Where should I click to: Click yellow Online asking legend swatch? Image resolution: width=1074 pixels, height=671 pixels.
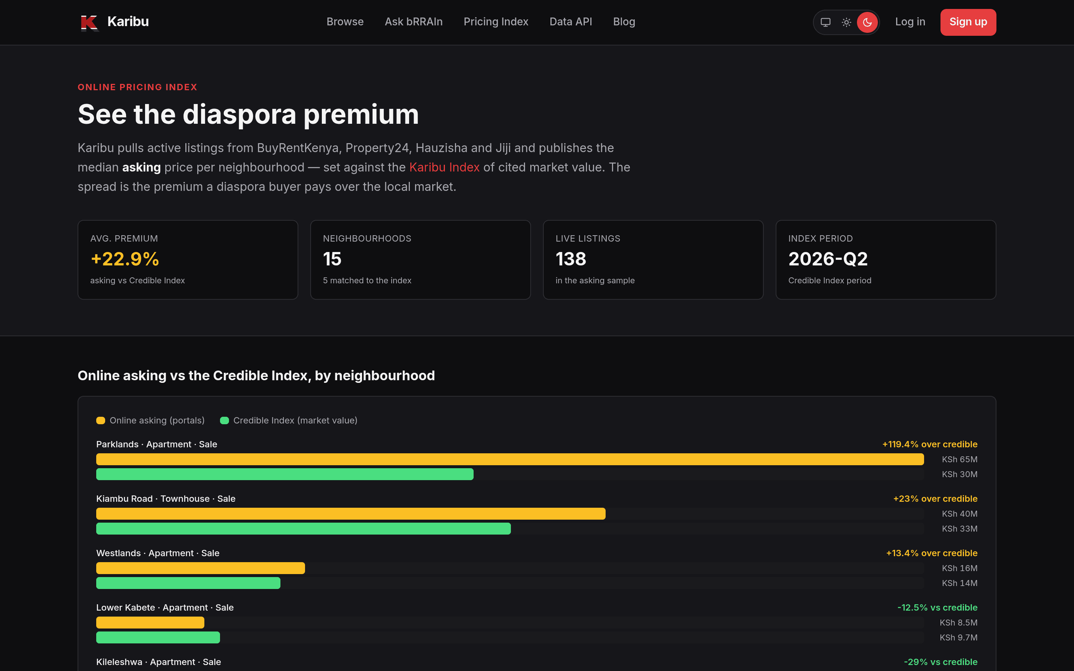(x=101, y=420)
